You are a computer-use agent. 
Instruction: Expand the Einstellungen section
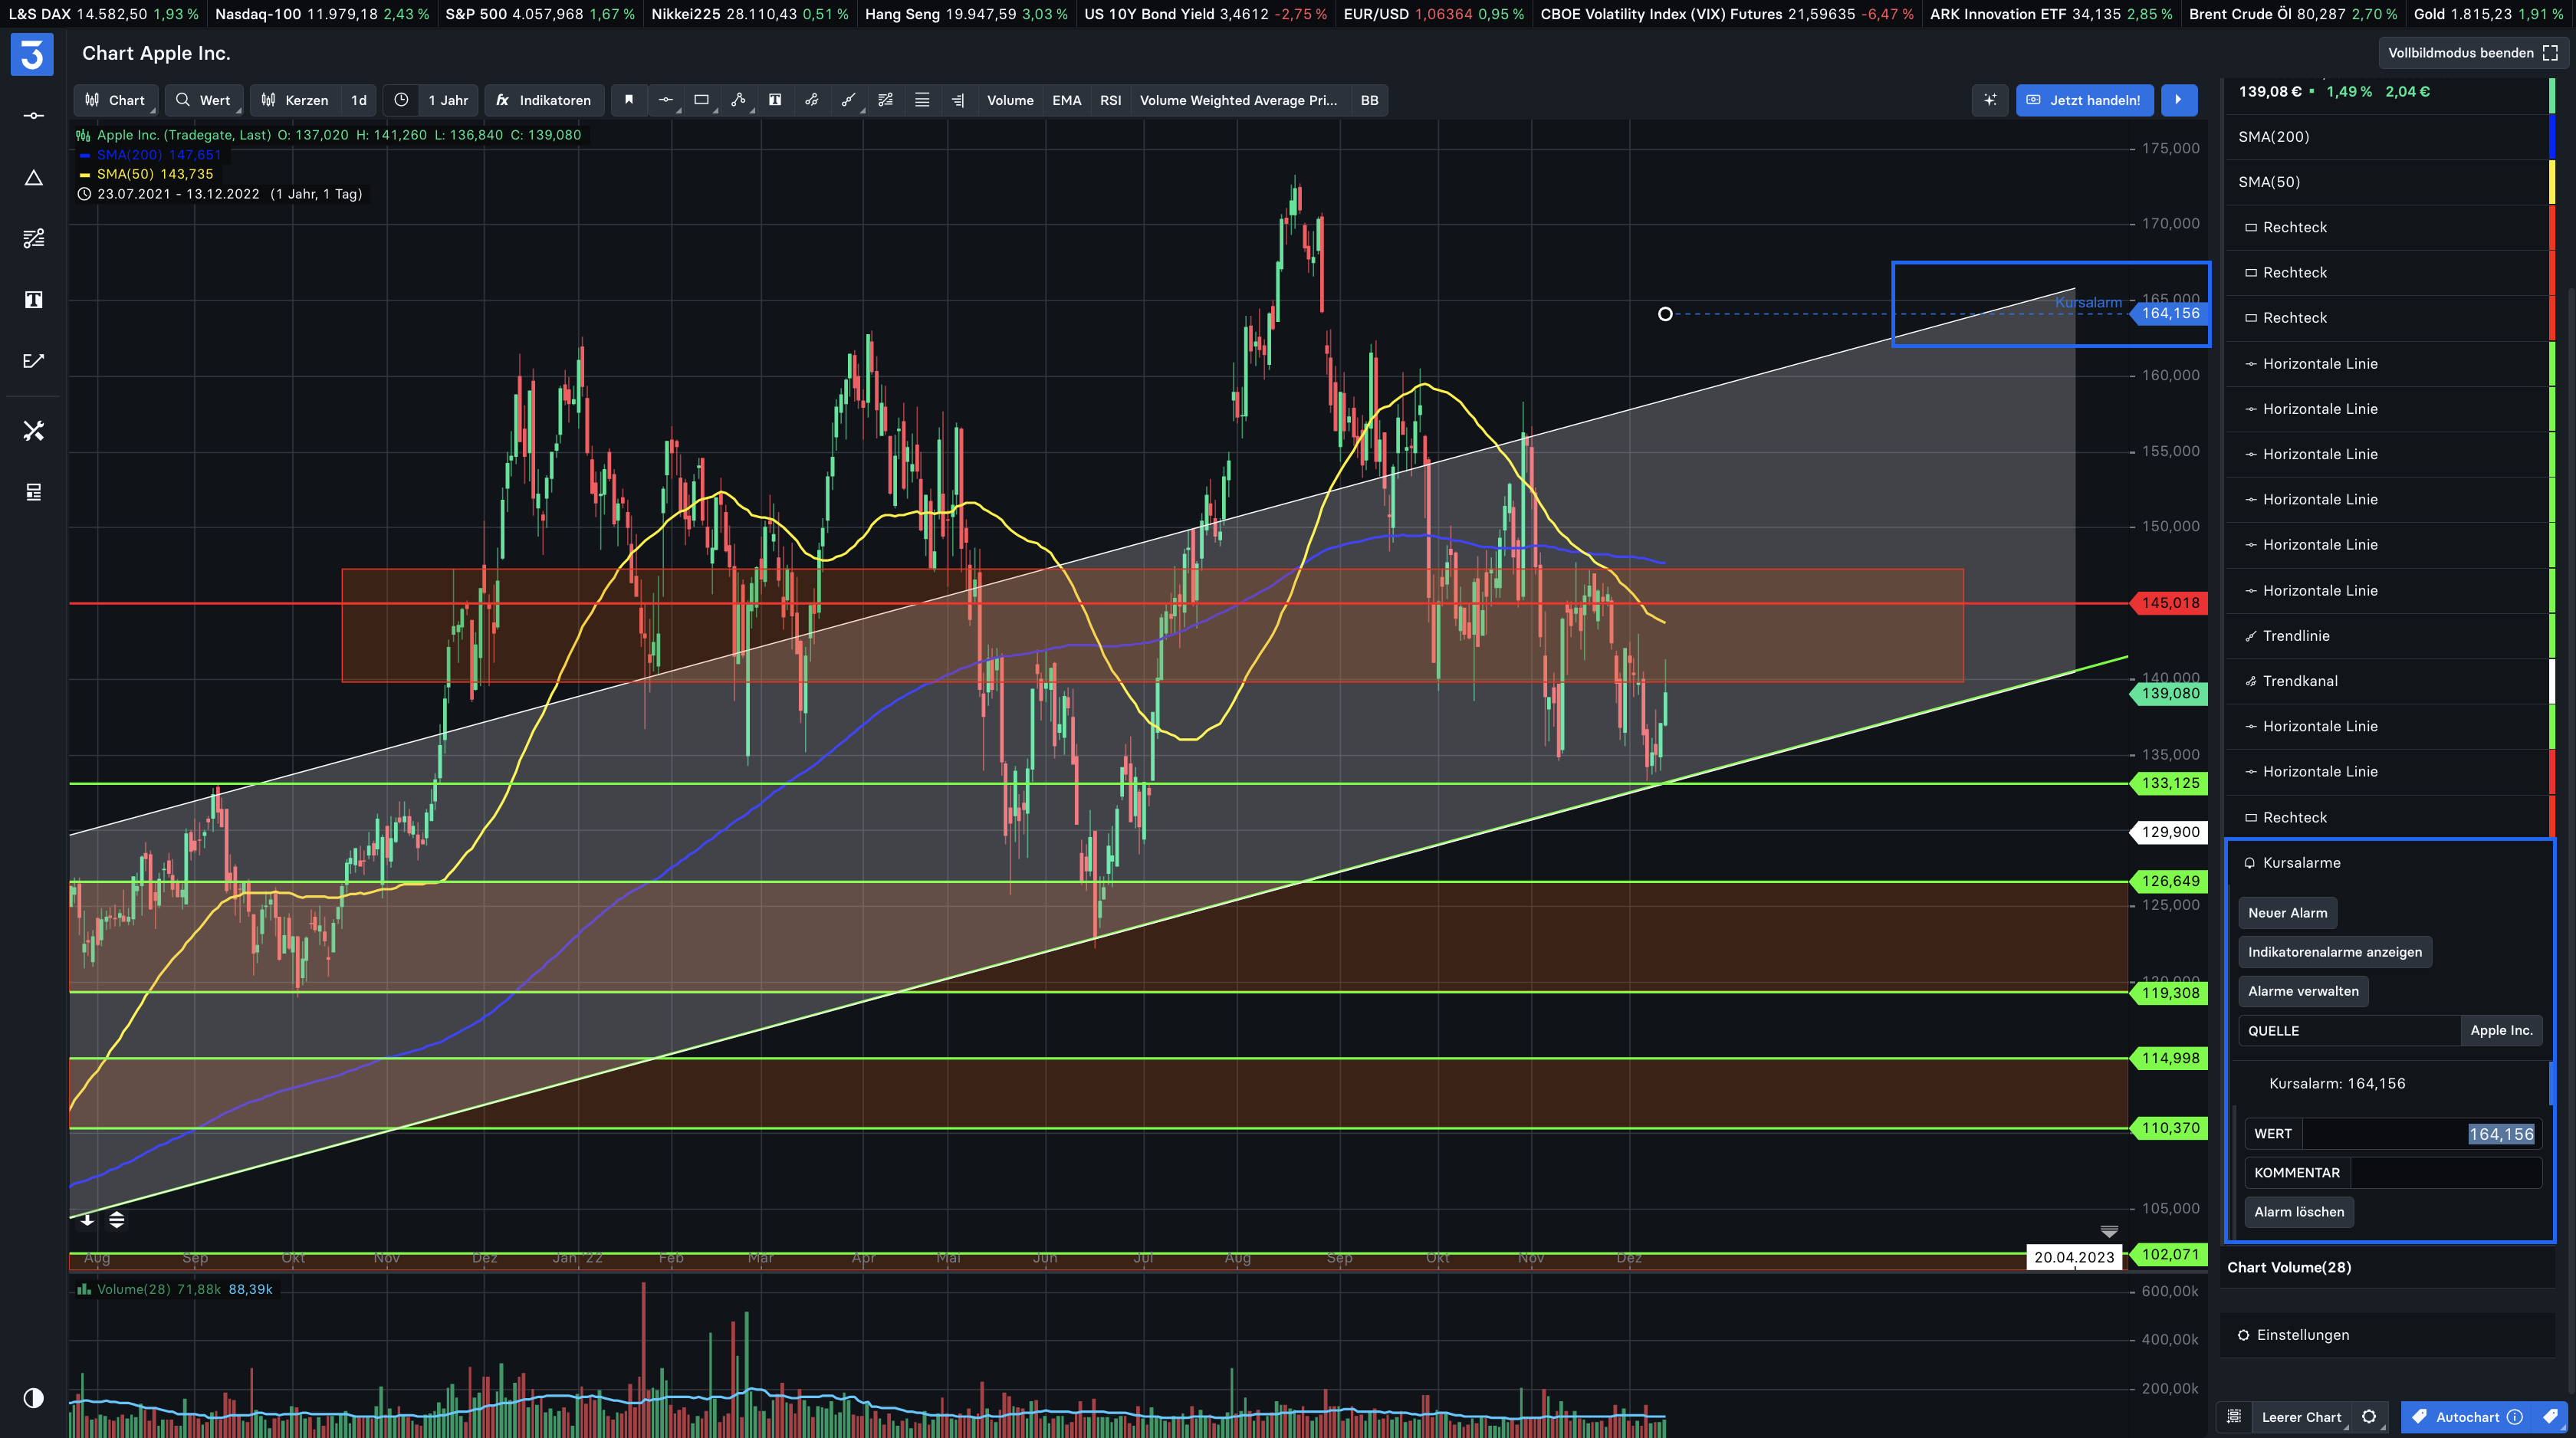2388,1335
